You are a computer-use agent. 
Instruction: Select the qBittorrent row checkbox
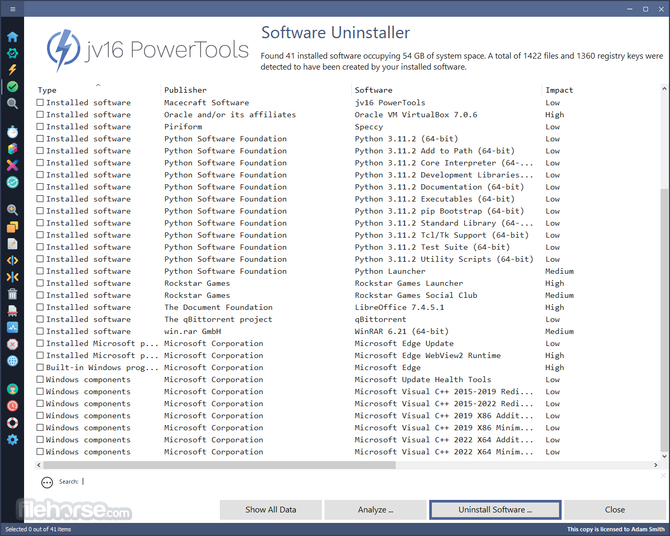[x=40, y=319]
